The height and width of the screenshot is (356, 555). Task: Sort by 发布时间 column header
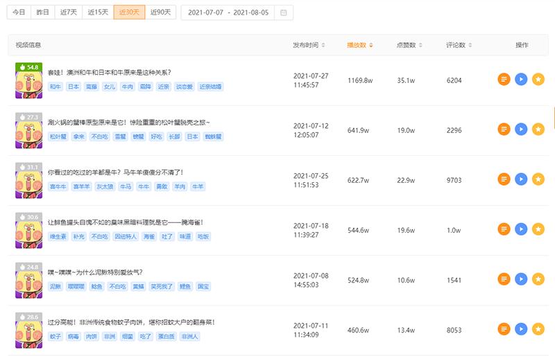309,45
